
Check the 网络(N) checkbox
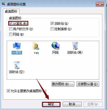click(11, 34)
